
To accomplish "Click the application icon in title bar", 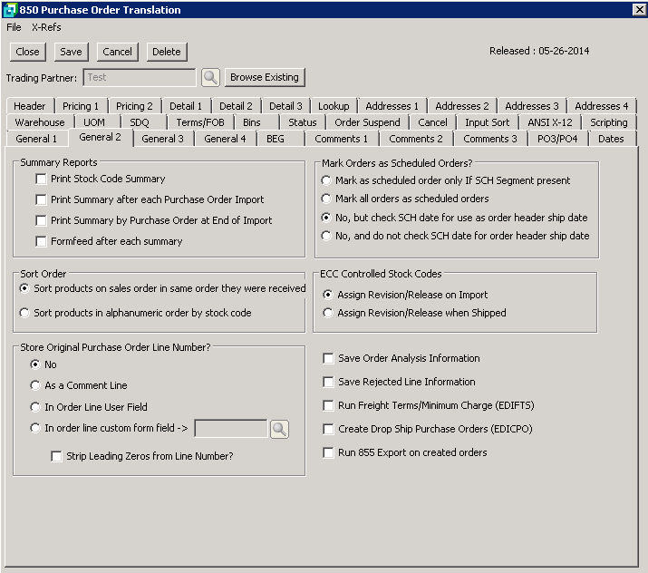I will point(9,10).
